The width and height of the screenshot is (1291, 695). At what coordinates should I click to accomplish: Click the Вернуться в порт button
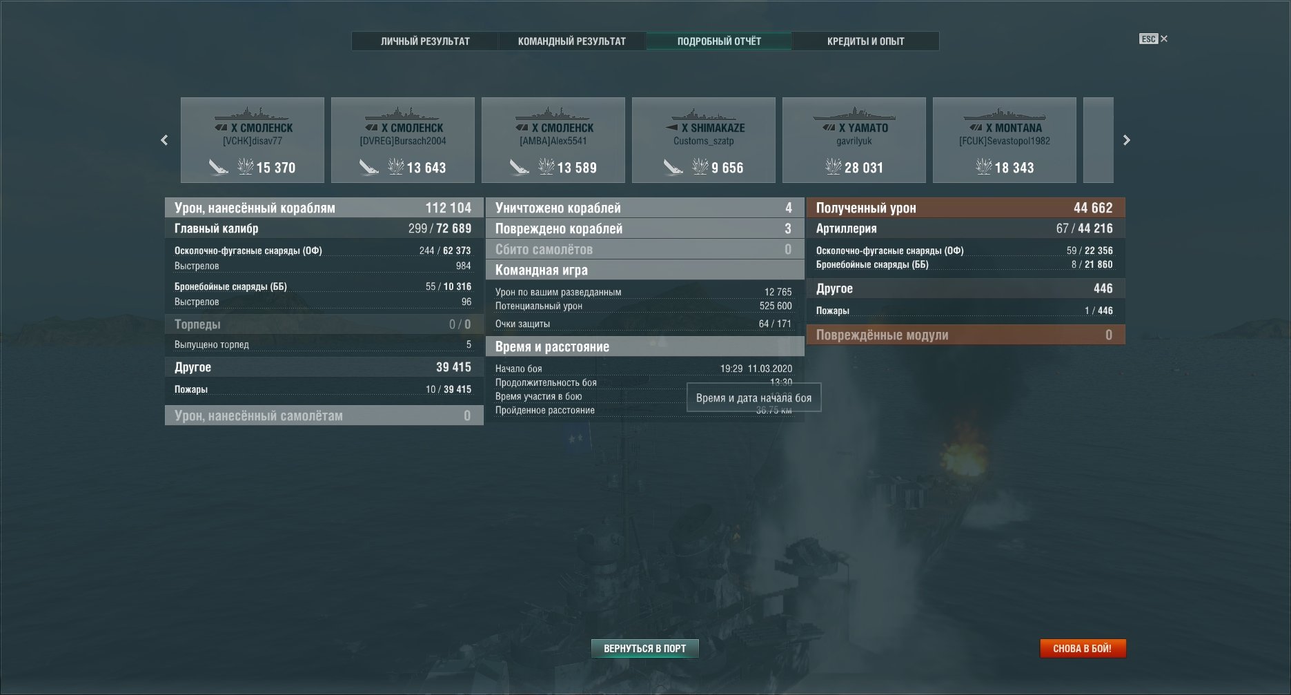click(645, 648)
